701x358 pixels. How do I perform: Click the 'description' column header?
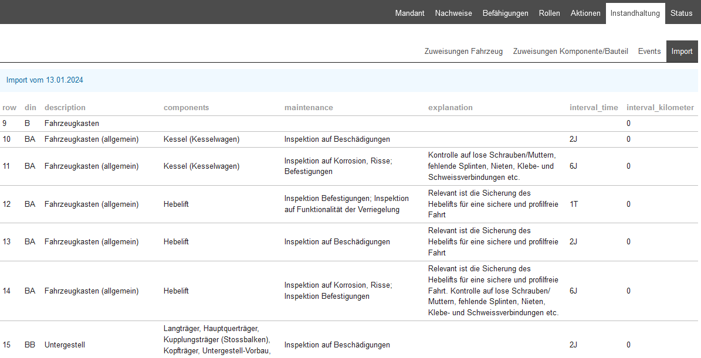[x=65, y=107]
